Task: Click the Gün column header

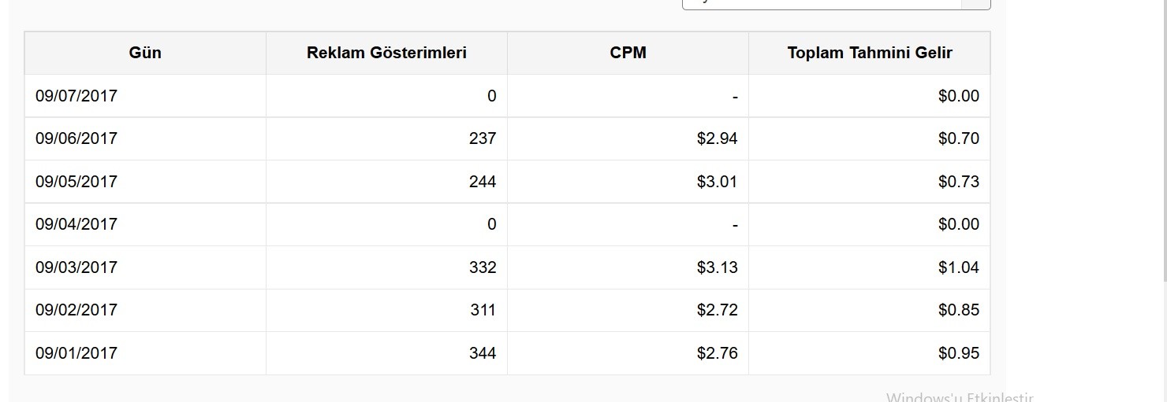Action: coord(145,53)
